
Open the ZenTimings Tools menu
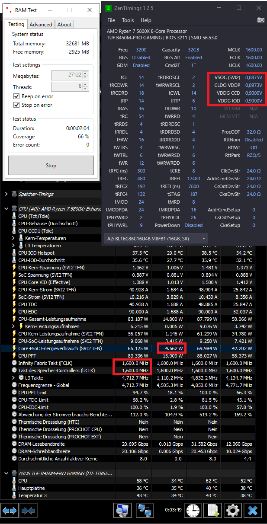(x=128, y=20)
